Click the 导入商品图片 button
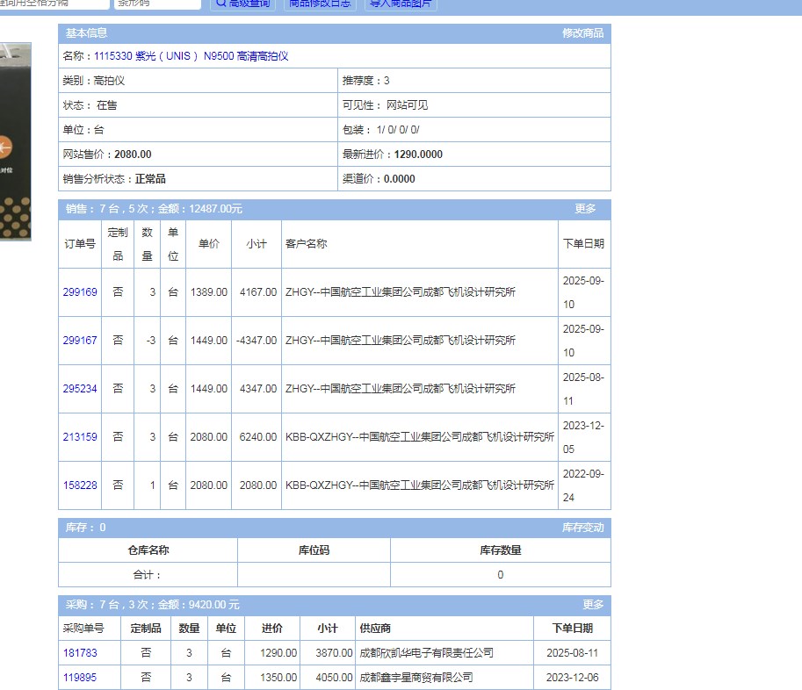Image resolution: width=802 pixels, height=690 pixels. [400, 4]
